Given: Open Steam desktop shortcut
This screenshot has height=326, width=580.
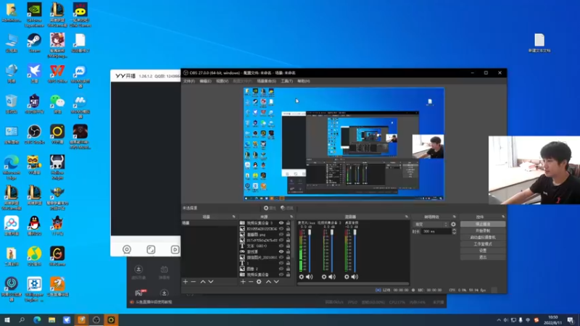Looking at the screenshot, I should [x=34, y=43].
